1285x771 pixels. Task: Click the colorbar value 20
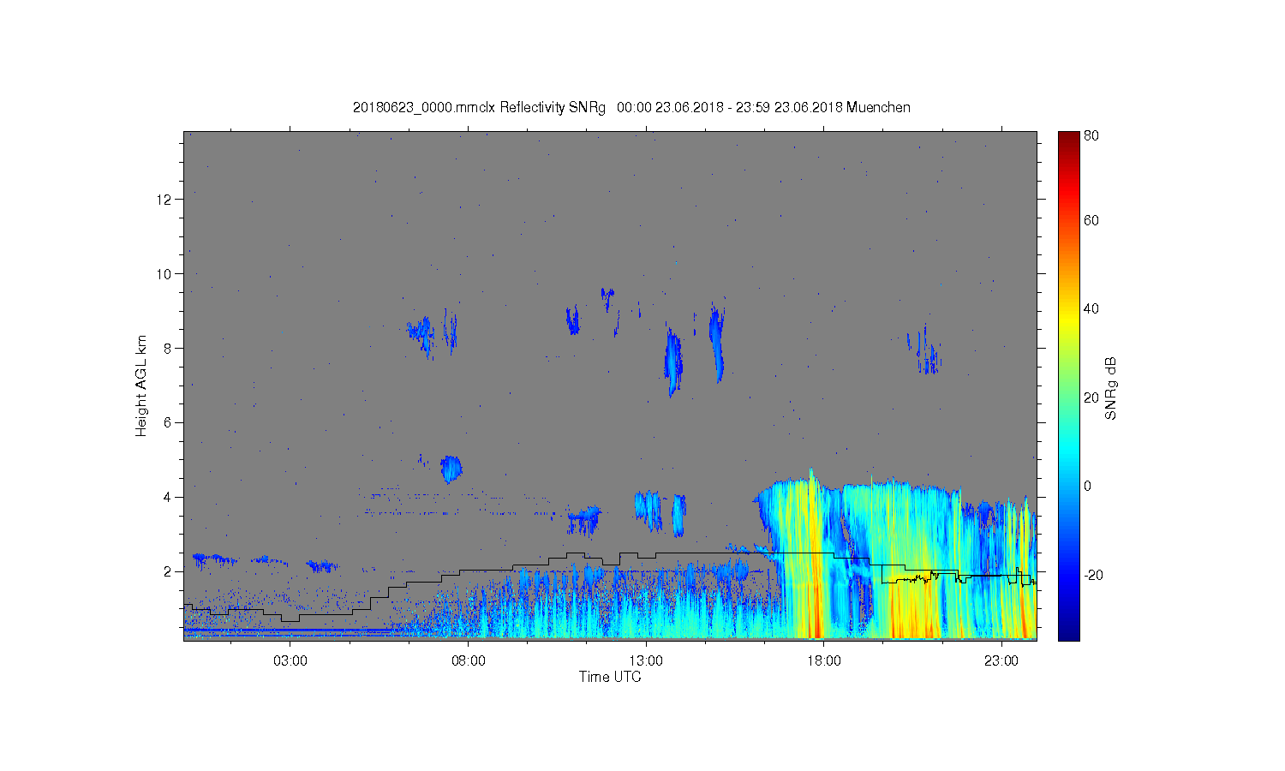tap(1091, 397)
